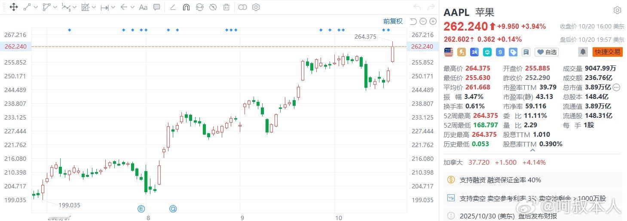Select the range measurement tool
Image resolution: width=627 pixels, height=221 pixels.
(x=104, y=7)
